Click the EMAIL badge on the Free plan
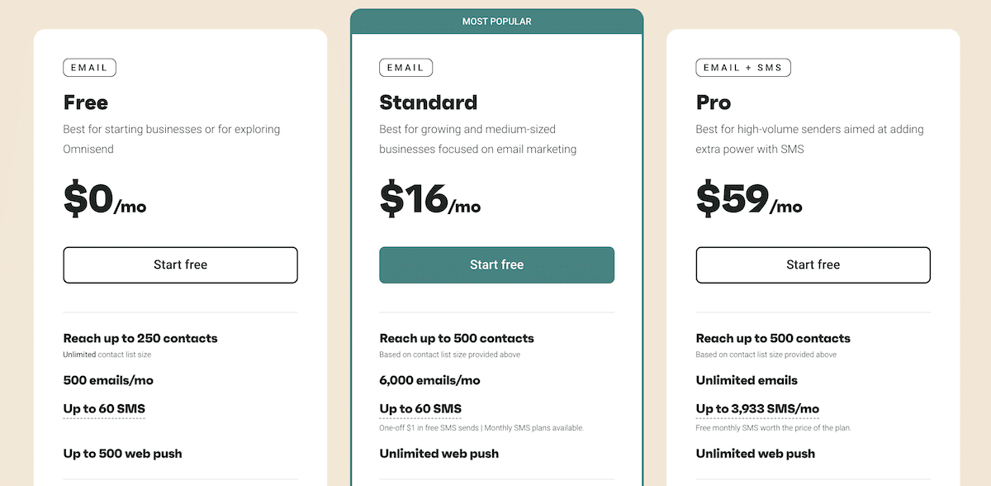The image size is (991, 486). 89,68
